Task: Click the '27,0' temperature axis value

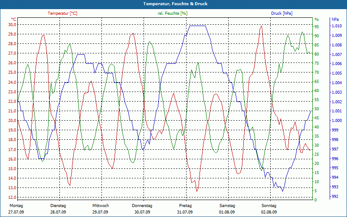Action: pyautogui.click(x=12, y=53)
